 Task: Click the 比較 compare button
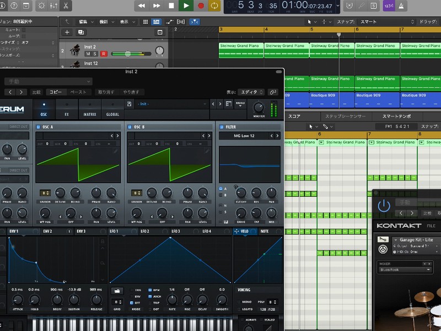pos(36,92)
